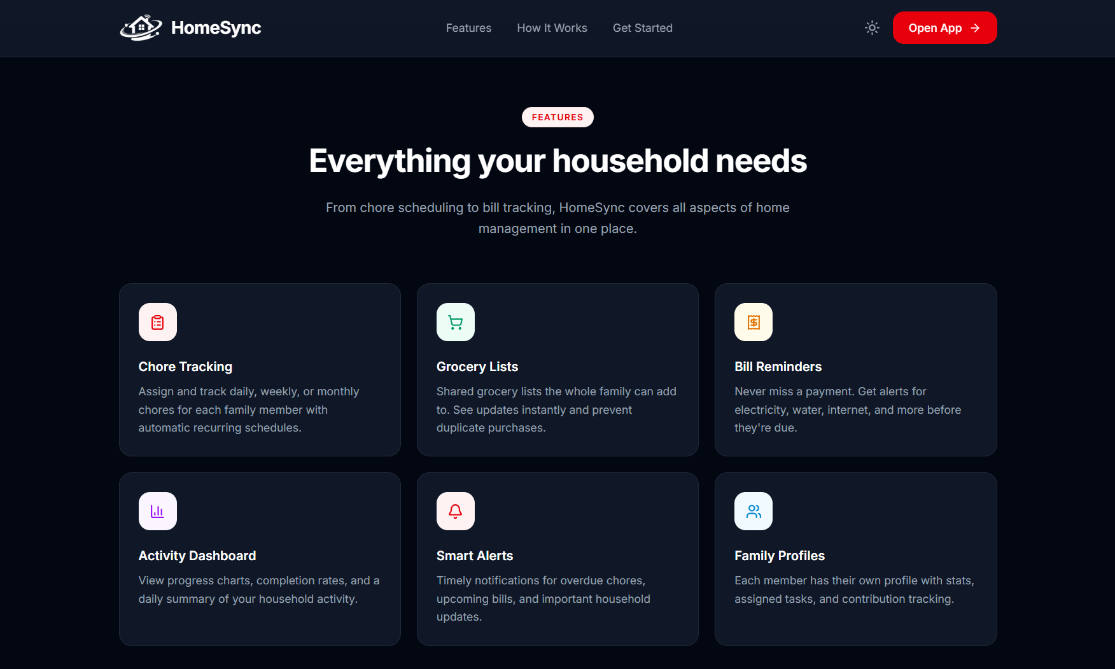Open the Features navigation item

[x=468, y=28]
